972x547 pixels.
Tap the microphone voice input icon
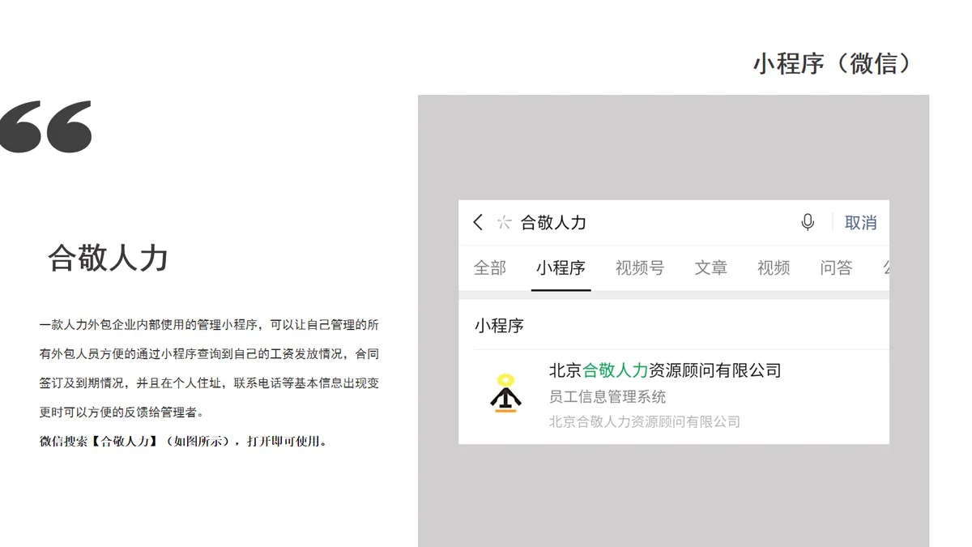pyautogui.click(x=808, y=222)
